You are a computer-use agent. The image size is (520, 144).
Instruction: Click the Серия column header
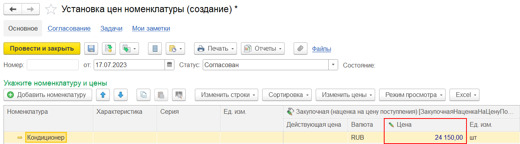(189, 118)
